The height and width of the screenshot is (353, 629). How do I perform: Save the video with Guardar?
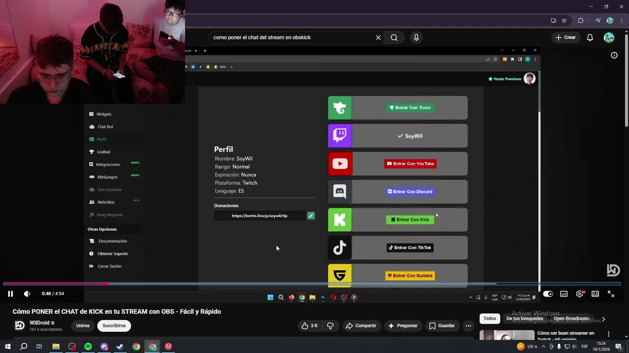point(442,326)
